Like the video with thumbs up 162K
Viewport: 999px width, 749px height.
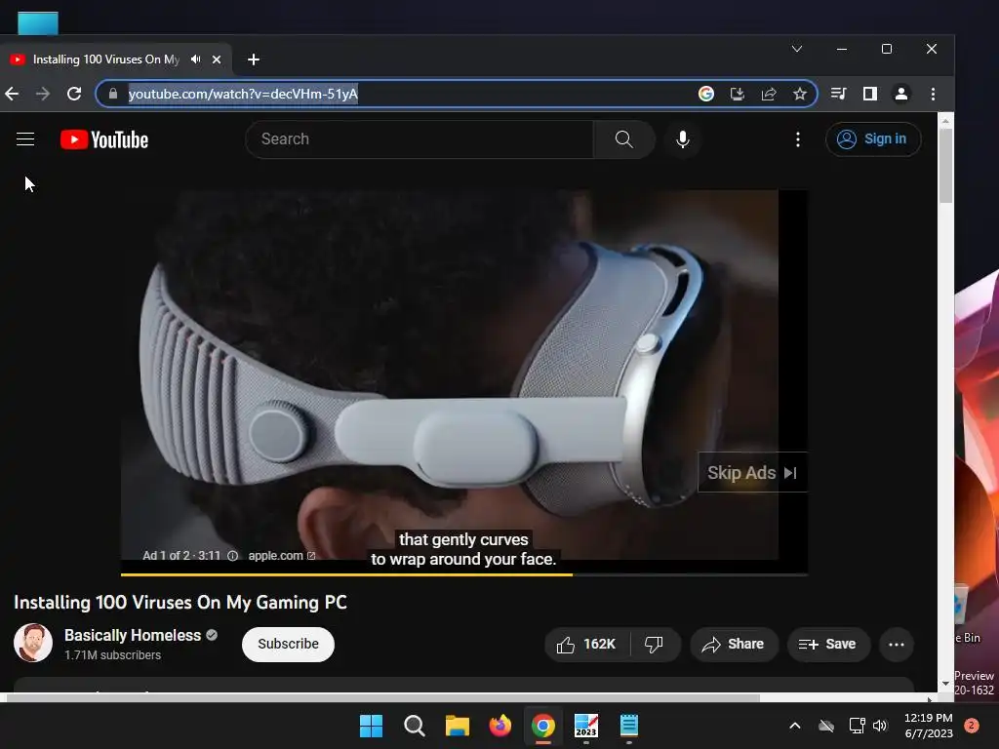[586, 644]
